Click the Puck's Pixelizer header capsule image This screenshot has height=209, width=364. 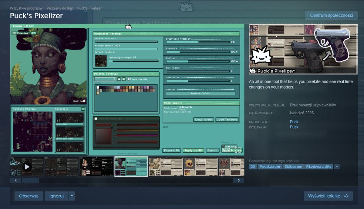tap(303, 49)
